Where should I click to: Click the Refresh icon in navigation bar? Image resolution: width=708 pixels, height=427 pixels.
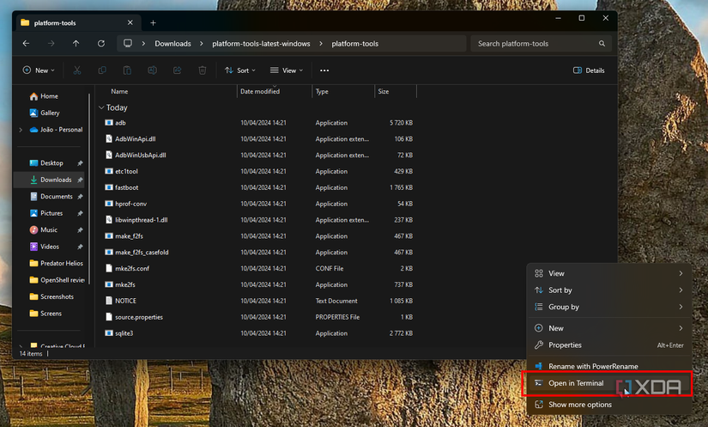(101, 43)
